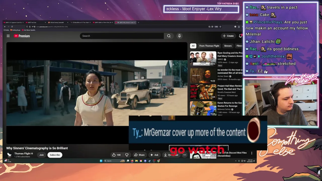The width and height of the screenshot is (322, 181).
Task: Open the list all tabs dropdown
Action: point(237,22)
